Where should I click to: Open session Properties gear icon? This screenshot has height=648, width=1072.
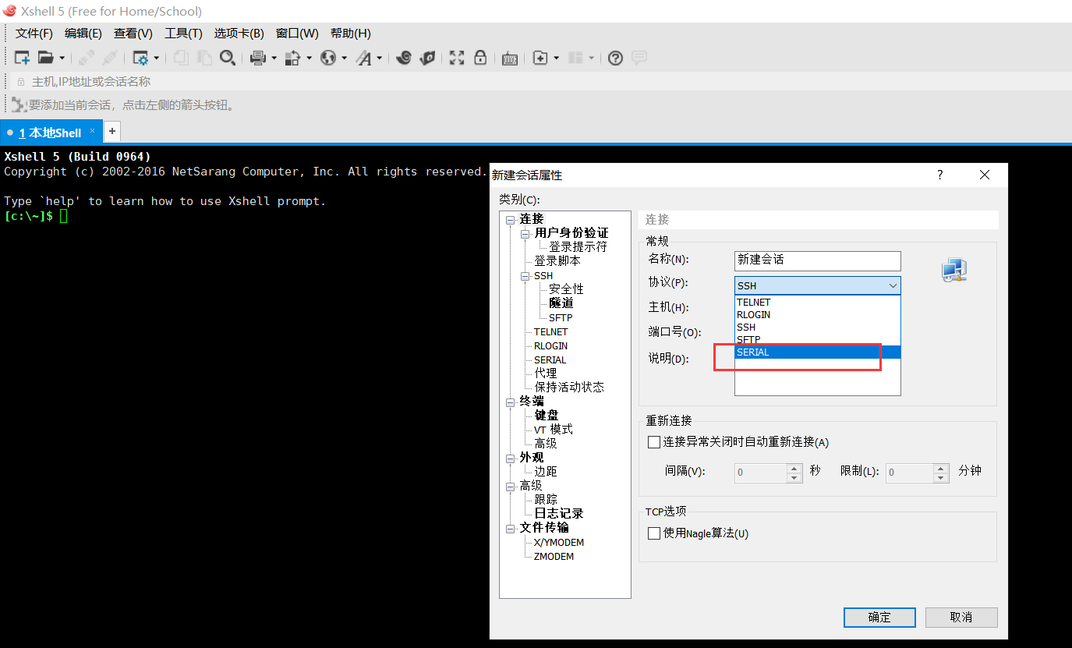pyautogui.click(x=140, y=58)
